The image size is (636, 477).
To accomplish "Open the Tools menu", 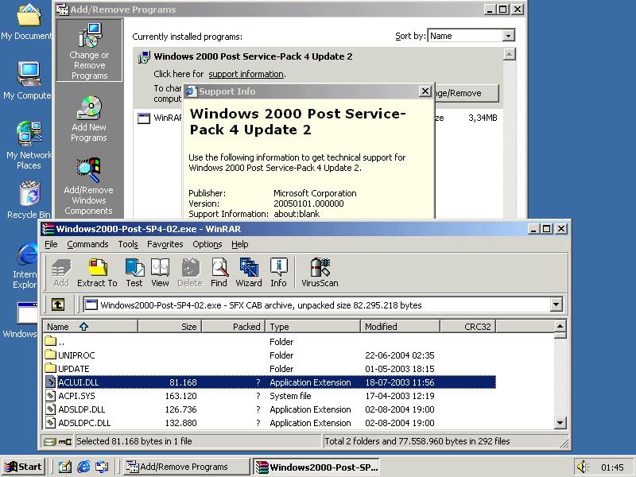I will (128, 244).
